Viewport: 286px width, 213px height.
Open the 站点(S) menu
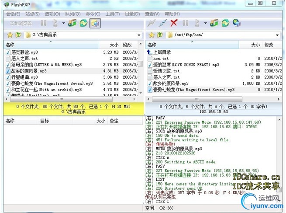coord(32,14)
